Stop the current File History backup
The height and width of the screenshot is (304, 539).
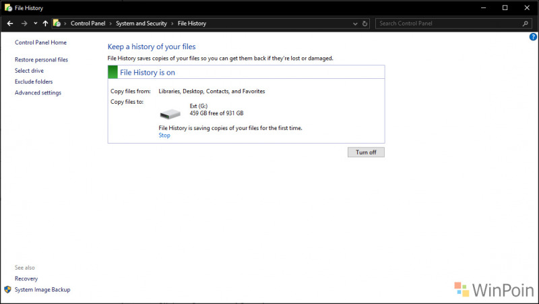click(164, 135)
